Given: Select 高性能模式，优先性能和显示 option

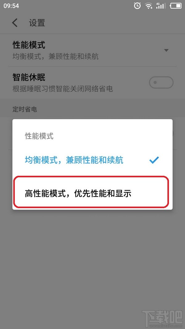Looking at the screenshot, I should [x=92, y=194].
